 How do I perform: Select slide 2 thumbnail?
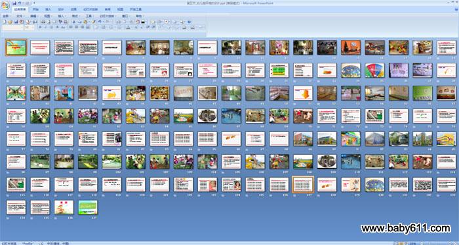[x=40, y=47]
